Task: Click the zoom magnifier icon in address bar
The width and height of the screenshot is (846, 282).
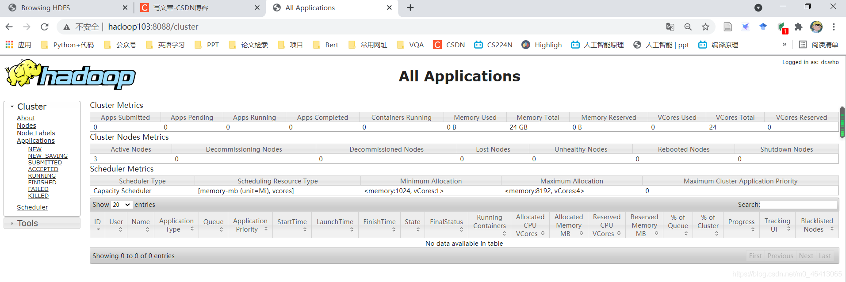Action: coord(688,27)
